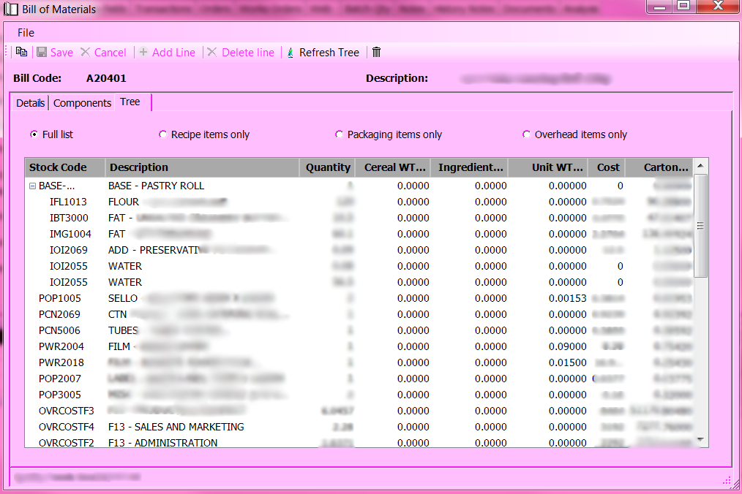742x494 pixels.
Task: Select the OVRCOSTF3 row
Action: 359,411
